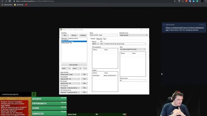Click the red extension icon in toolbar

186,1
